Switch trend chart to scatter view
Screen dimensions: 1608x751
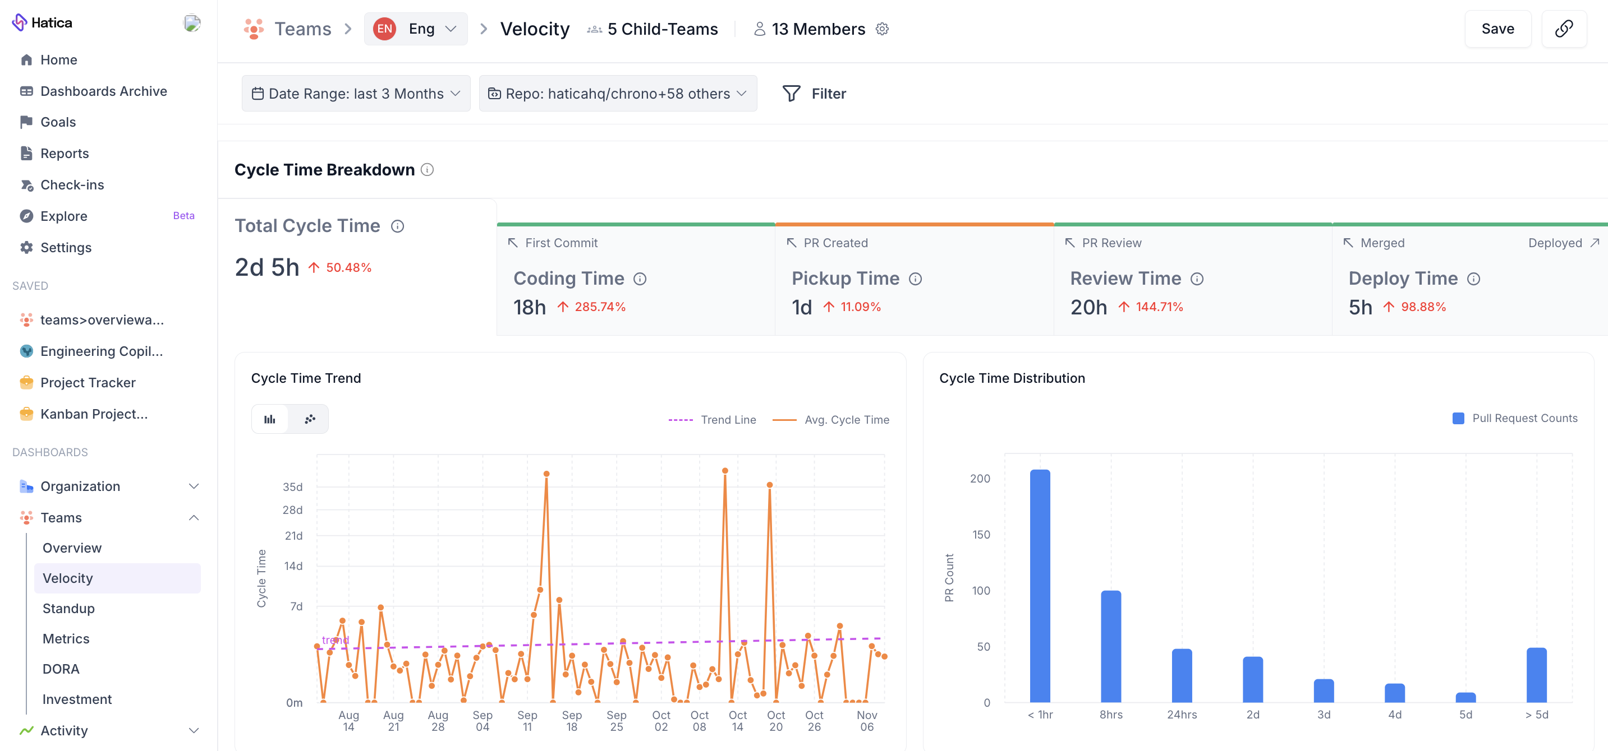310,419
